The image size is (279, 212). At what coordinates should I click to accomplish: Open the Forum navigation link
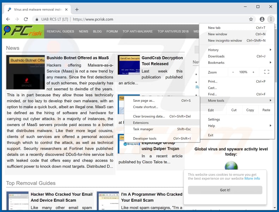click(x=112, y=31)
